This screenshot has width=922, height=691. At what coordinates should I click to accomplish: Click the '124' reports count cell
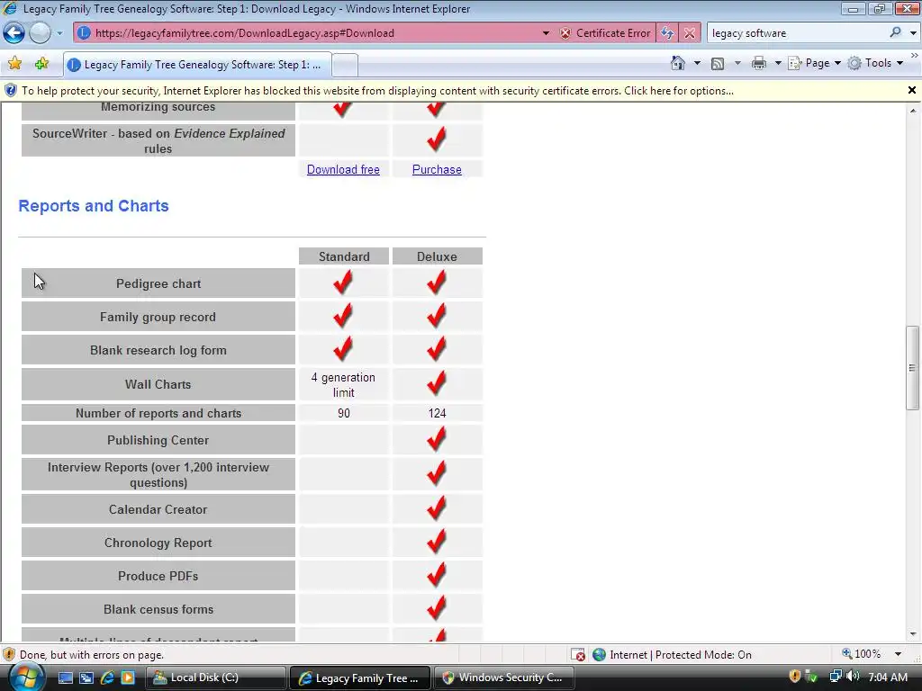pos(437,413)
